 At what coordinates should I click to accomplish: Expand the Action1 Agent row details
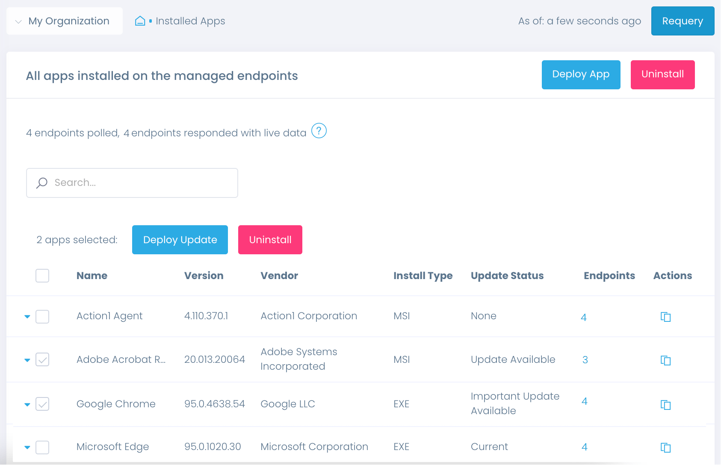coord(27,316)
